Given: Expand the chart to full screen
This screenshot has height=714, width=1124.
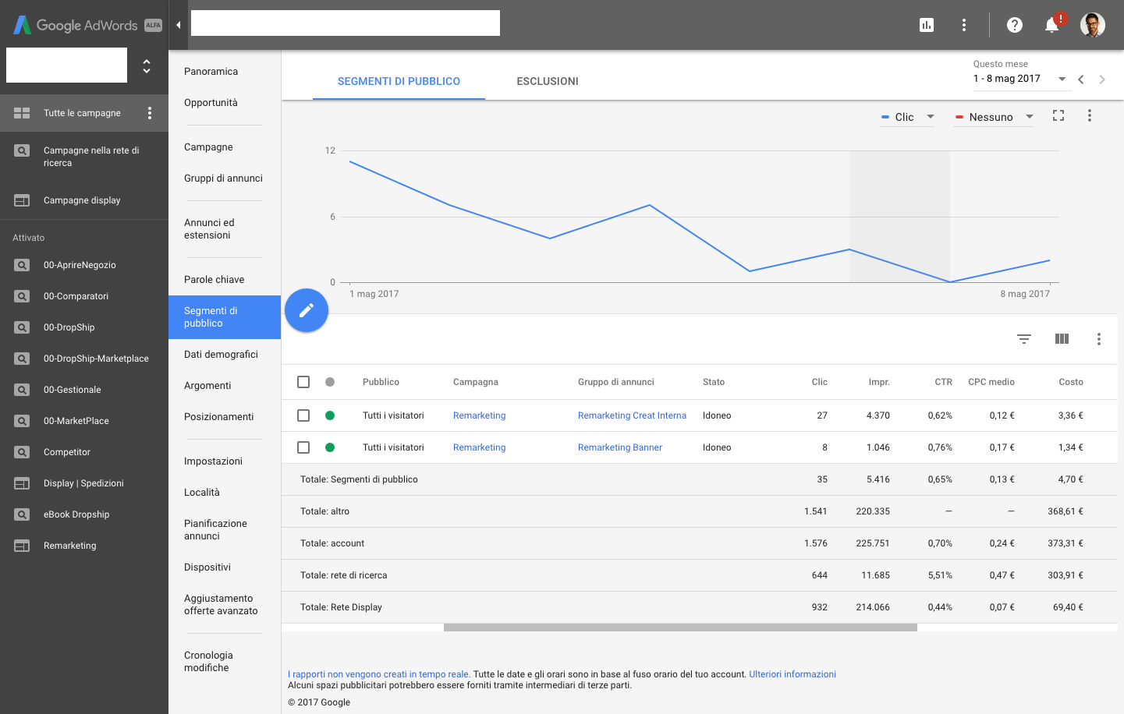Looking at the screenshot, I should pos(1058,115).
